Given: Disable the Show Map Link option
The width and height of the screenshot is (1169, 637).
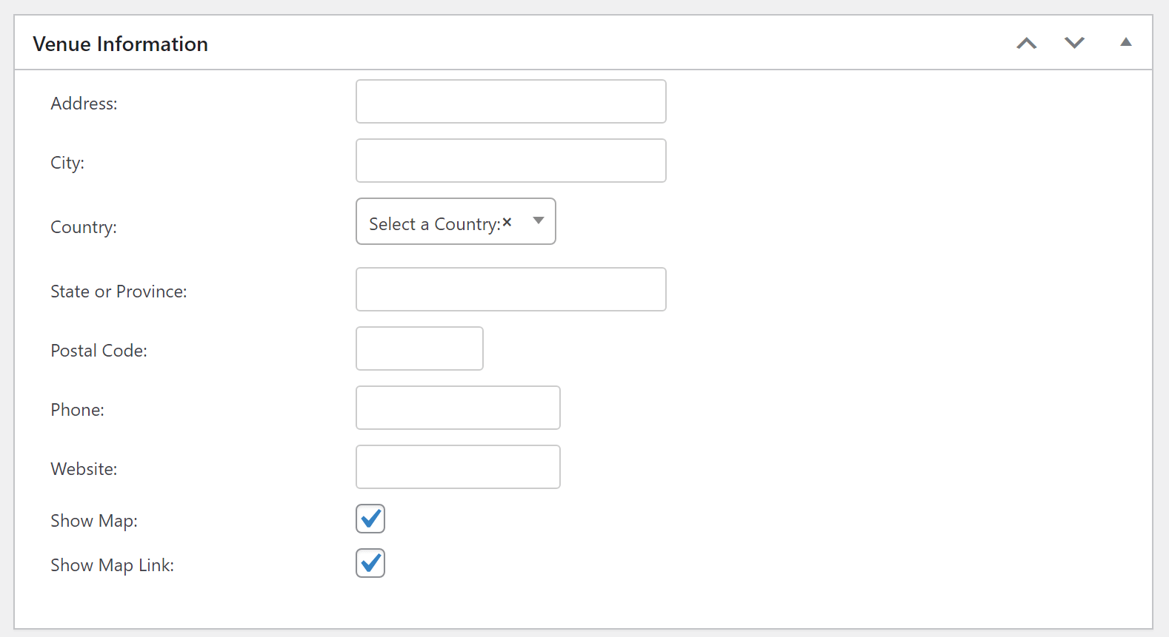Looking at the screenshot, I should click(370, 563).
